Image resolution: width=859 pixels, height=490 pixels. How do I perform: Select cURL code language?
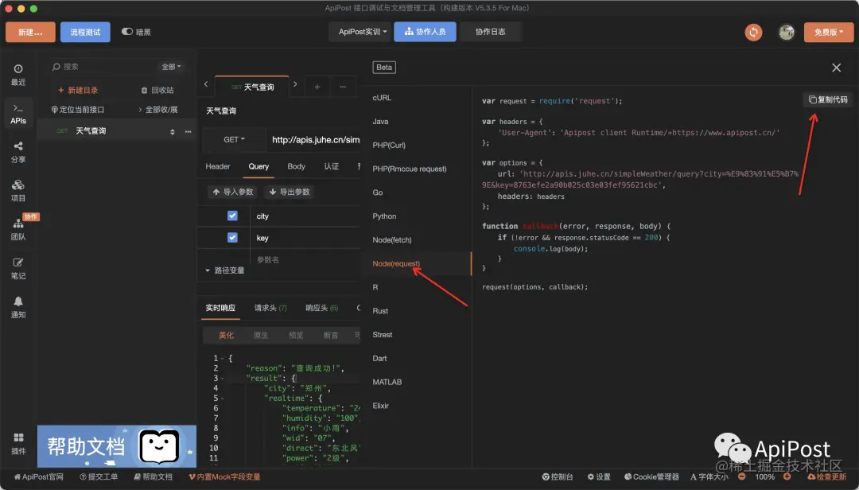click(382, 98)
